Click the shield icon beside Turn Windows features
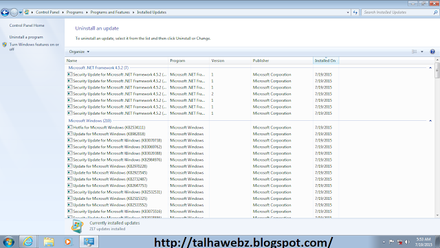This screenshot has width=440, height=248. [x=5, y=45]
